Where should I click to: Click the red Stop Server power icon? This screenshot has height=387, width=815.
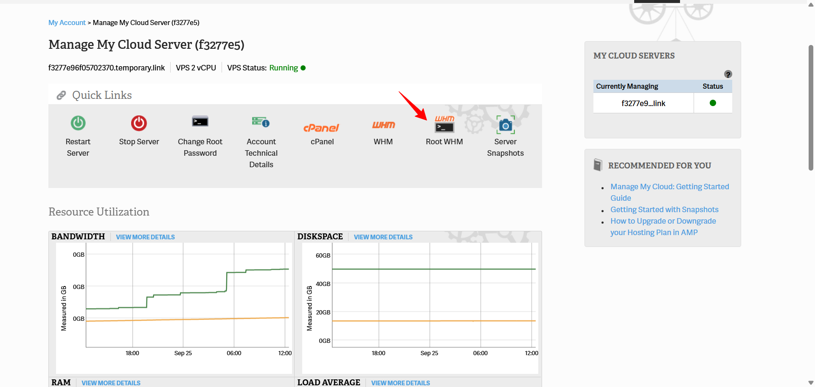(139, 123)
